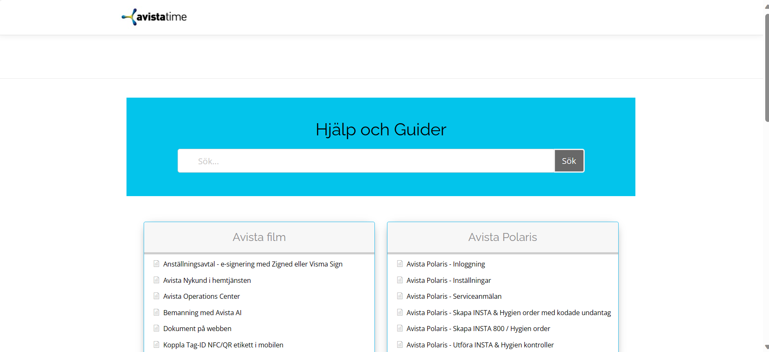This screenshot has width=769, height=352.
Task: Click the Avista film category heading
Action: pyautogui.click(x=259, y=237)
